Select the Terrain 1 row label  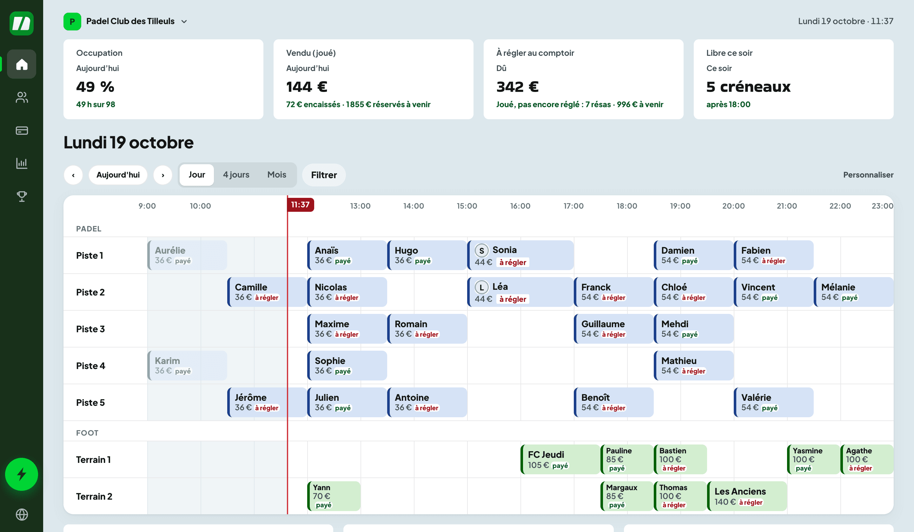tap(93, 460)
